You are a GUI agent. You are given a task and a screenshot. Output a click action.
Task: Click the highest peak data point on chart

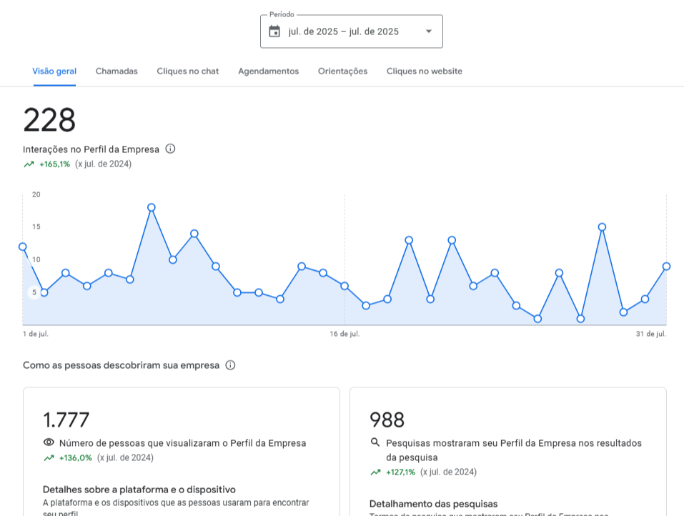(x=152, y=207)
